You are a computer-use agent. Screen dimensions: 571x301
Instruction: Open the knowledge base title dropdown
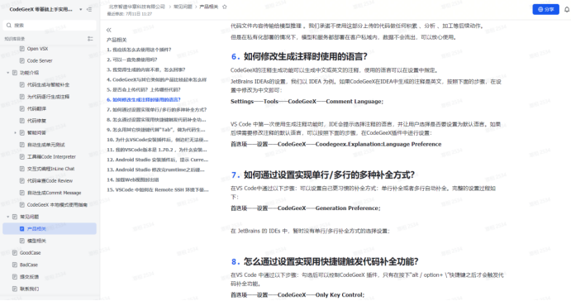(x=80, y=9)
